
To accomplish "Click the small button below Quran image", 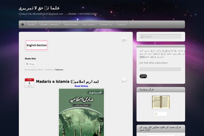I will [x=161, y=114].
